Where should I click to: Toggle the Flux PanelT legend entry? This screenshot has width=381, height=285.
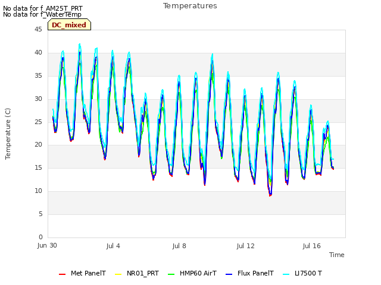point(250,273)
